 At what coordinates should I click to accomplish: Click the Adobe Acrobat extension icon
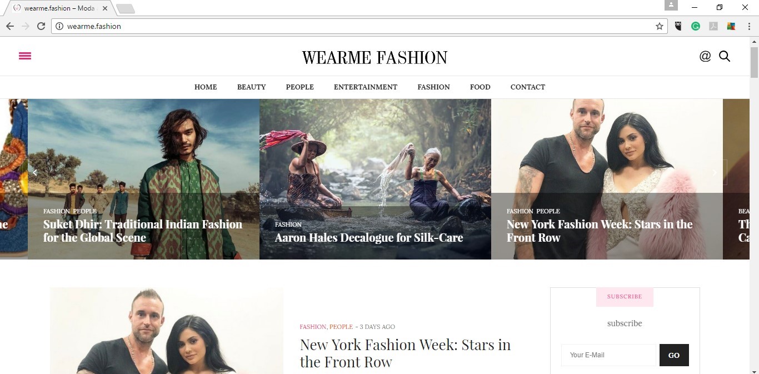713,26
